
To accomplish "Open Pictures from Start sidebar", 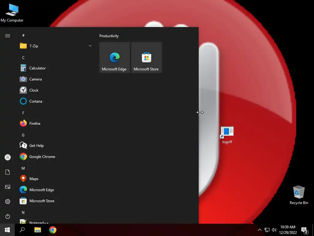I will click(x=8, y=187).
